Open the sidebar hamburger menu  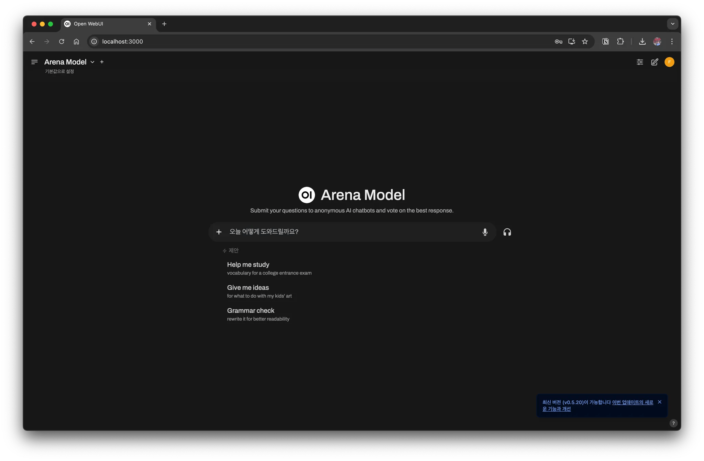(34, 62)
